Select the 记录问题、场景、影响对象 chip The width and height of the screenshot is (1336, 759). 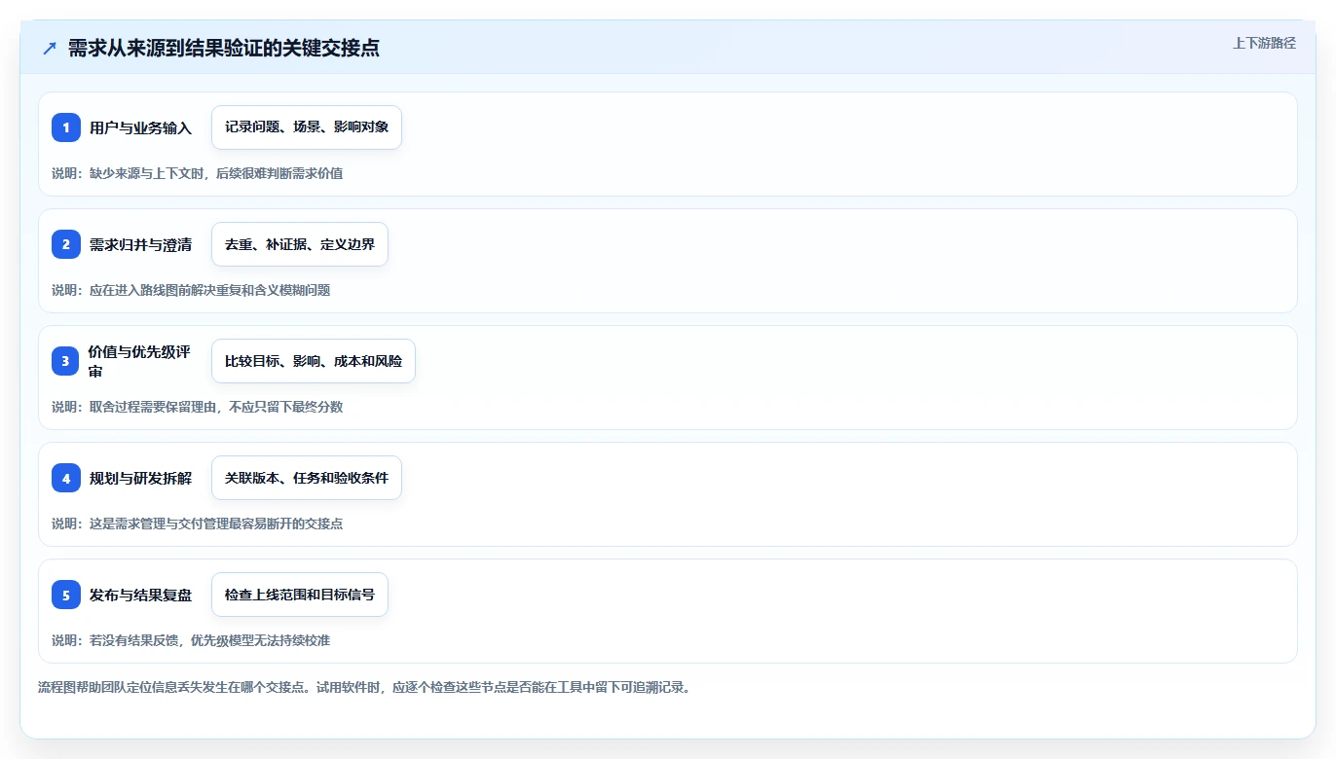pyautogui.click(x=307, y=127)
